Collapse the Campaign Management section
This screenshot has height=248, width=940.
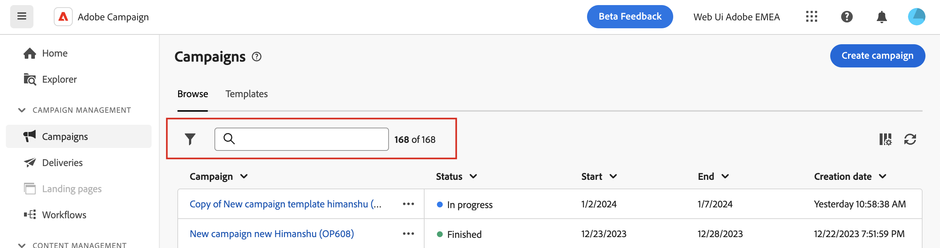[x=22, y=110]
